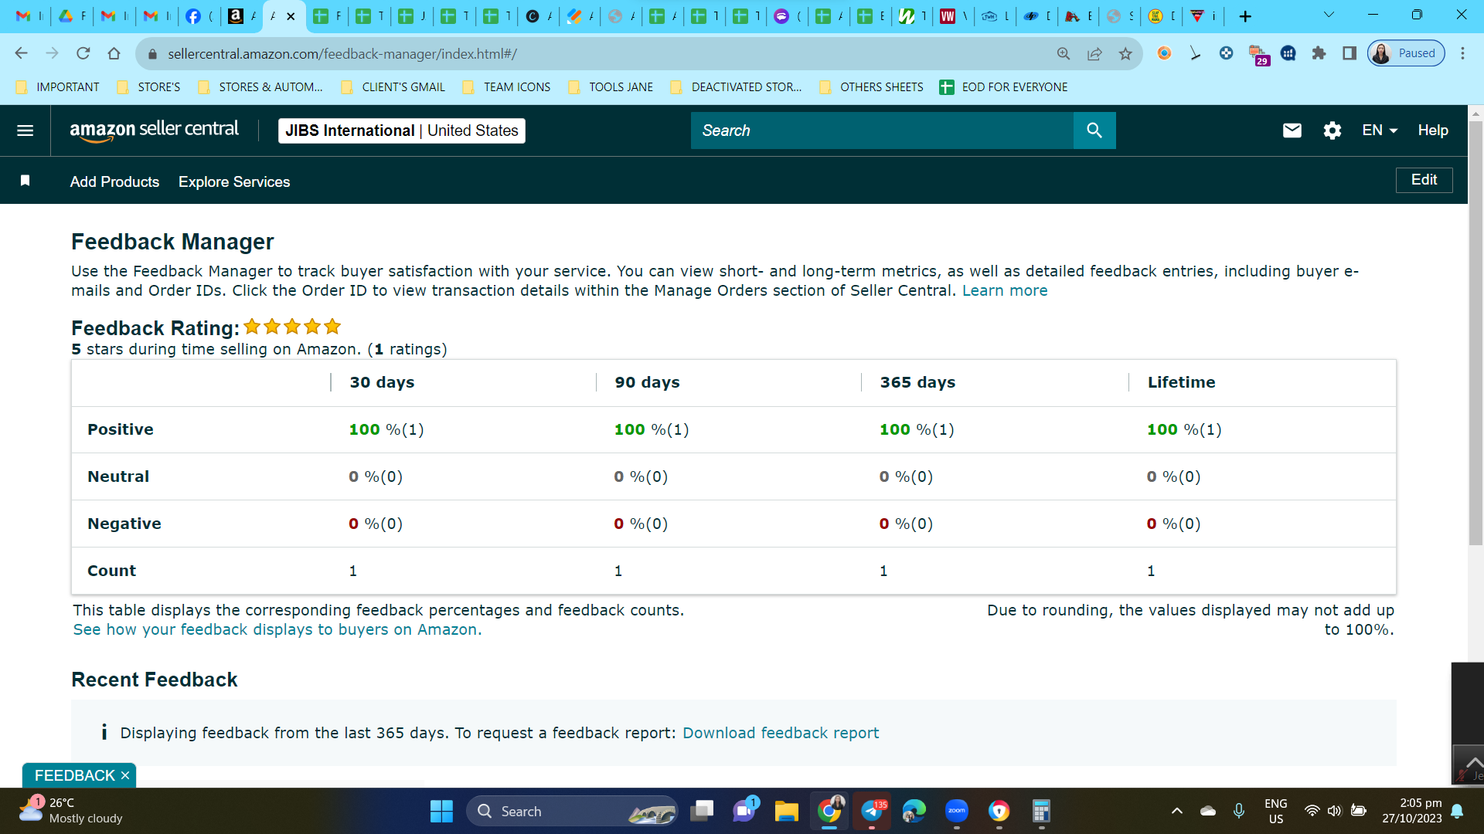Open the Calculator taskbar app
This screenshot has width=1484, height=834.
point(1042,812)
